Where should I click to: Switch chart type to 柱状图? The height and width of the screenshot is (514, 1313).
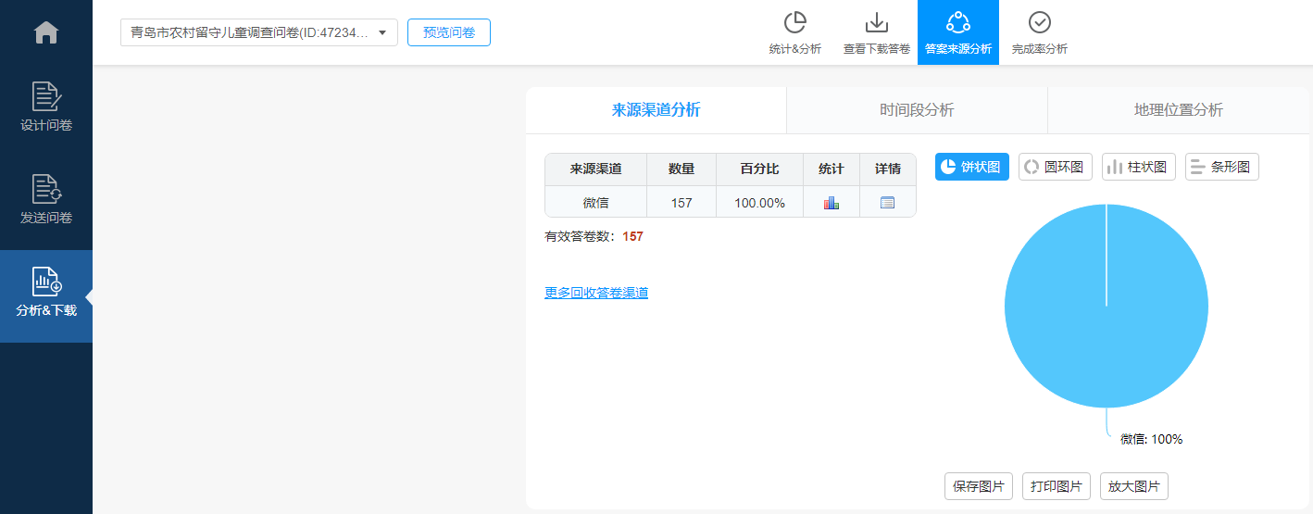(1138, 167)
